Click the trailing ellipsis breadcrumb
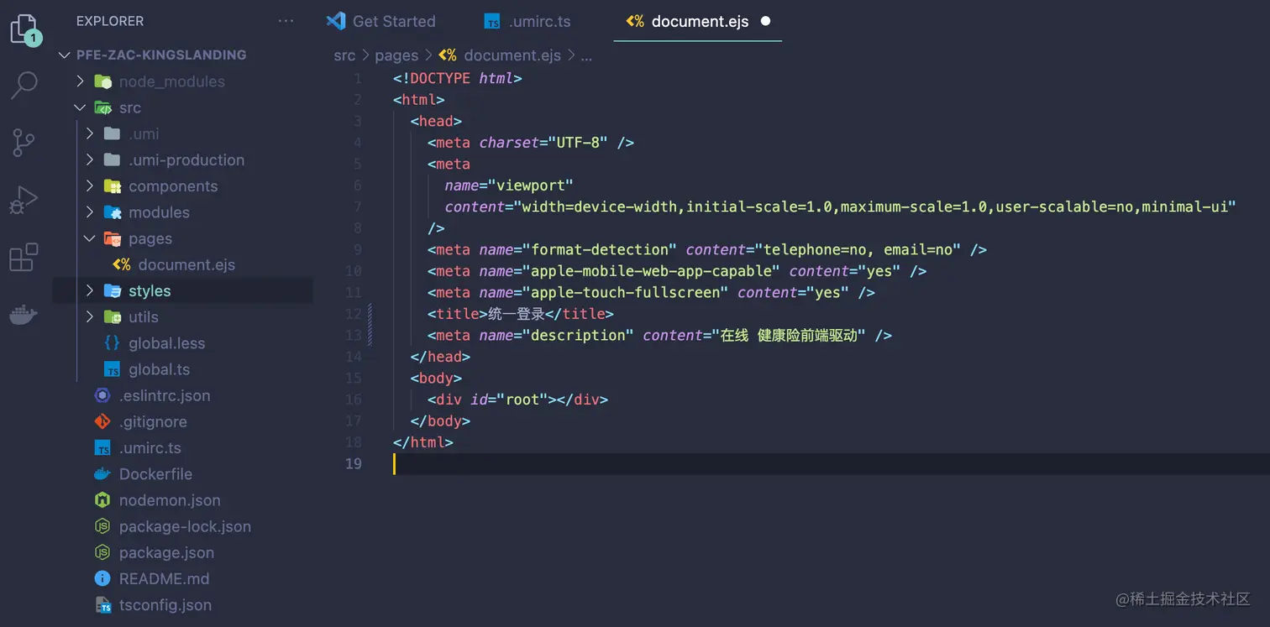1270x627 pixels. click(x=586, y=56)
